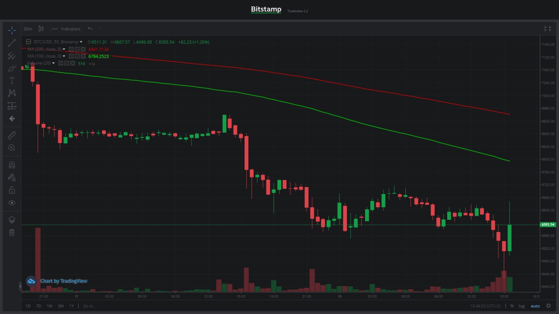
Task: Toggle log scale
Action: pos(521,306)
